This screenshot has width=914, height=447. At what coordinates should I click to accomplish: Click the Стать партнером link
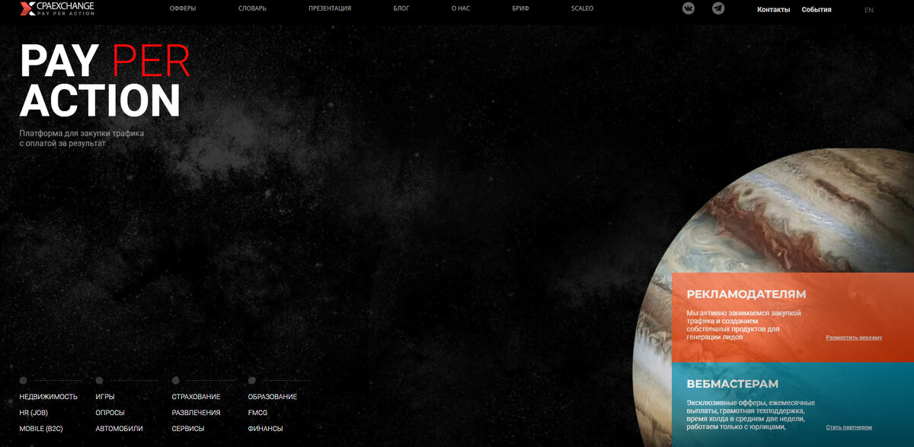point(848,427)
